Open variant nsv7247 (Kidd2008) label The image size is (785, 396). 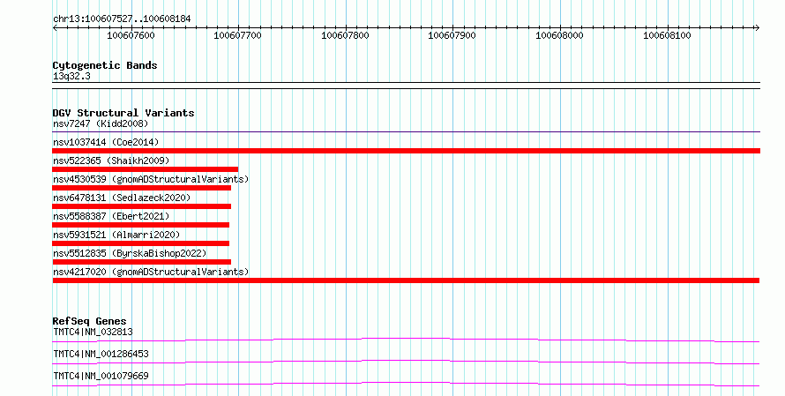101,123
